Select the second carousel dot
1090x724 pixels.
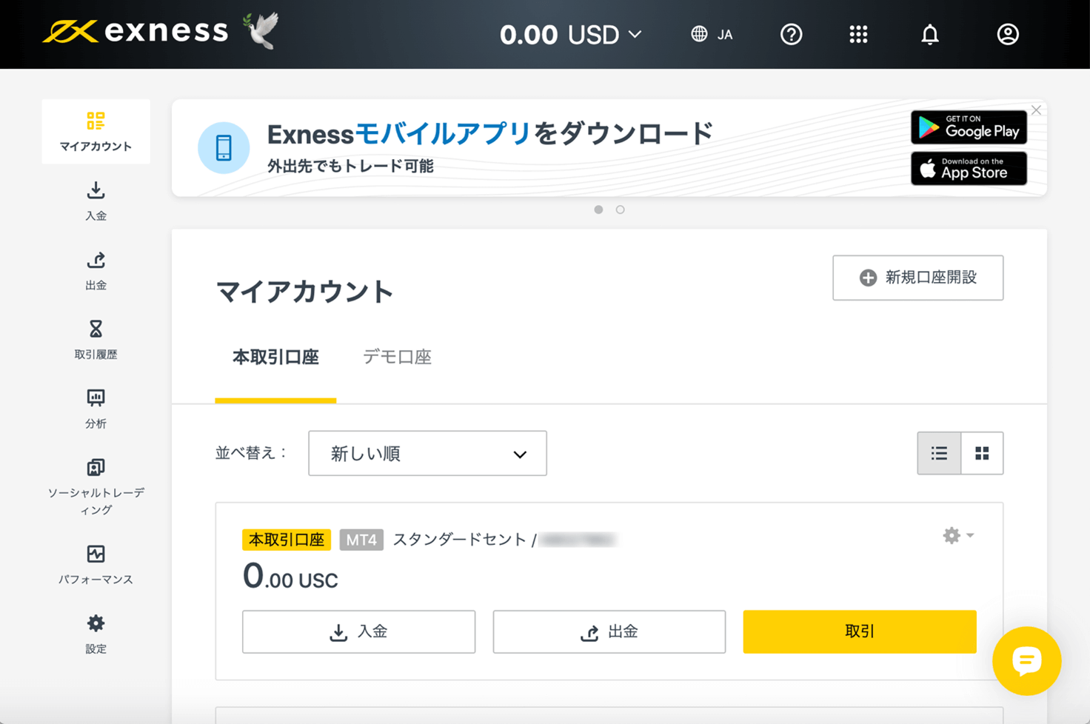pos(621,210)
